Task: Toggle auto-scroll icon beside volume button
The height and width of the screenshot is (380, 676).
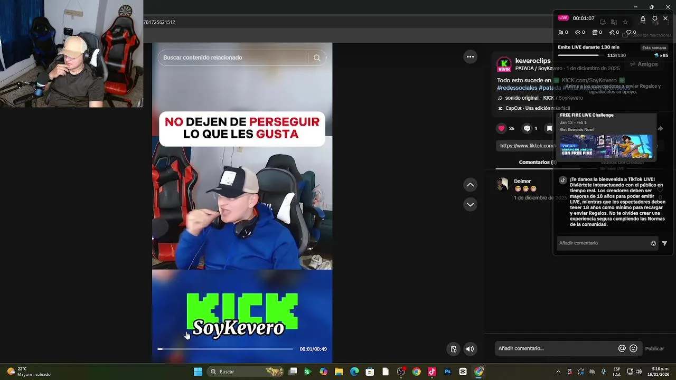Action: 453,349
